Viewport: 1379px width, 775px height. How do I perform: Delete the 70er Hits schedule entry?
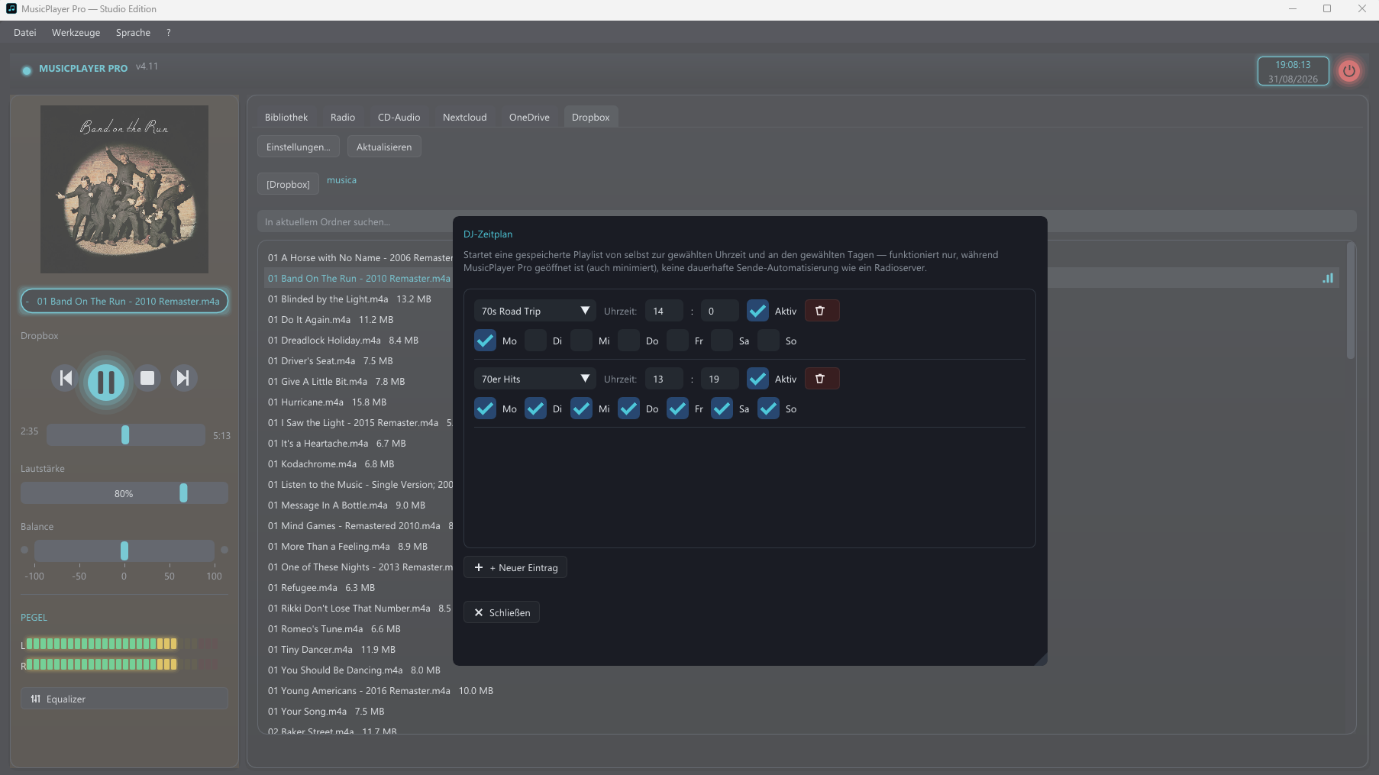click(822, 379)
